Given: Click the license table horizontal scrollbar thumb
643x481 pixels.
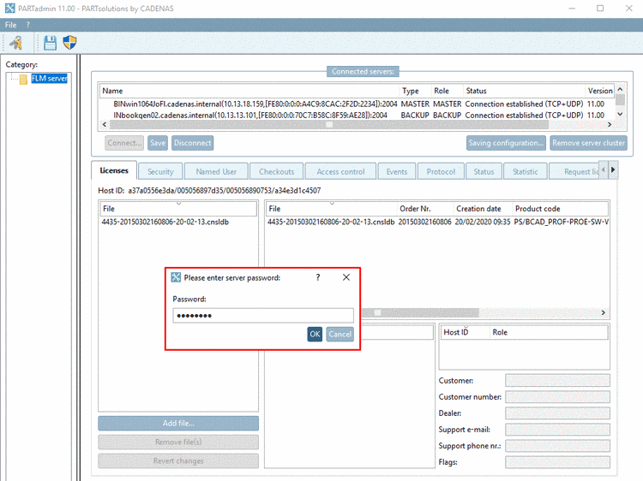Looking at the screenshot, I should [x=419, y=312].
